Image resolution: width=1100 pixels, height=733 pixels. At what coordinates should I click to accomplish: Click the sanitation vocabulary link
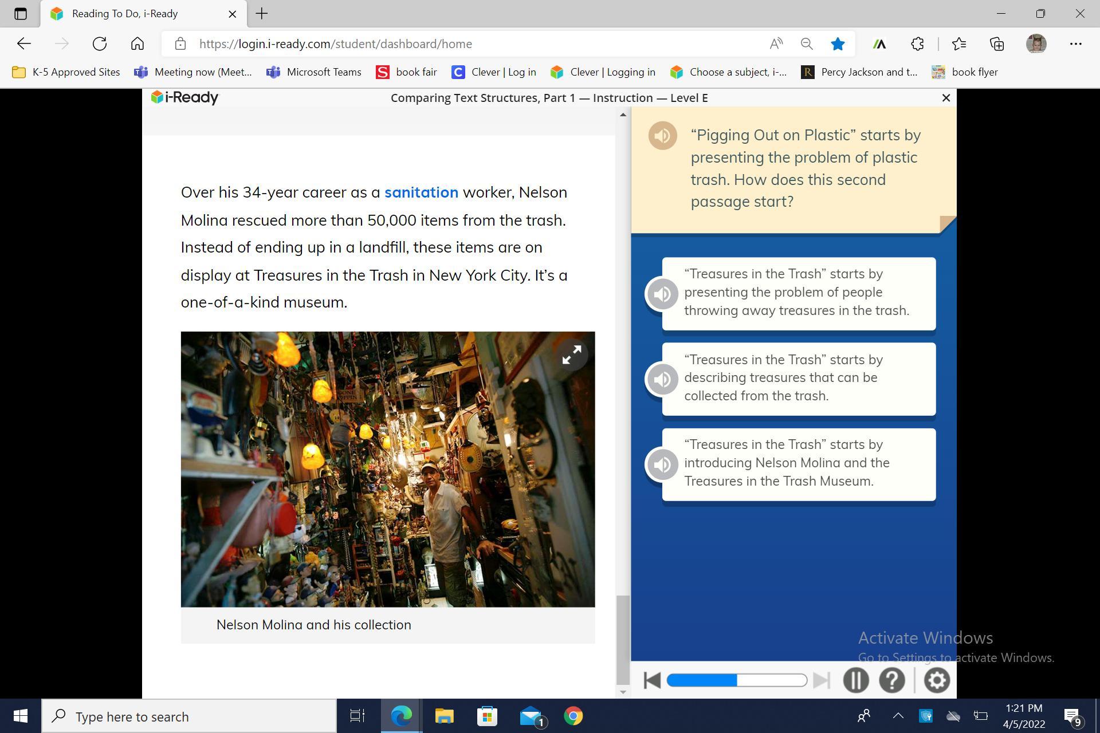pyautogui.click(x=421, y=192)
